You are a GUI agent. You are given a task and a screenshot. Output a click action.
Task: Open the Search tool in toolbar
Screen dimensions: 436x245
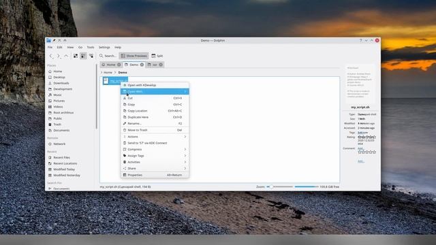point(108,56)
